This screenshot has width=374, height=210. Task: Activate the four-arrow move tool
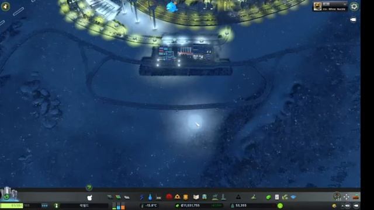tap(347, 197)
